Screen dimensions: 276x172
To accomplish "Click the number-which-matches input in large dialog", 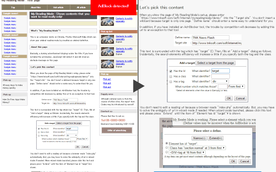I will coord(223,86).
